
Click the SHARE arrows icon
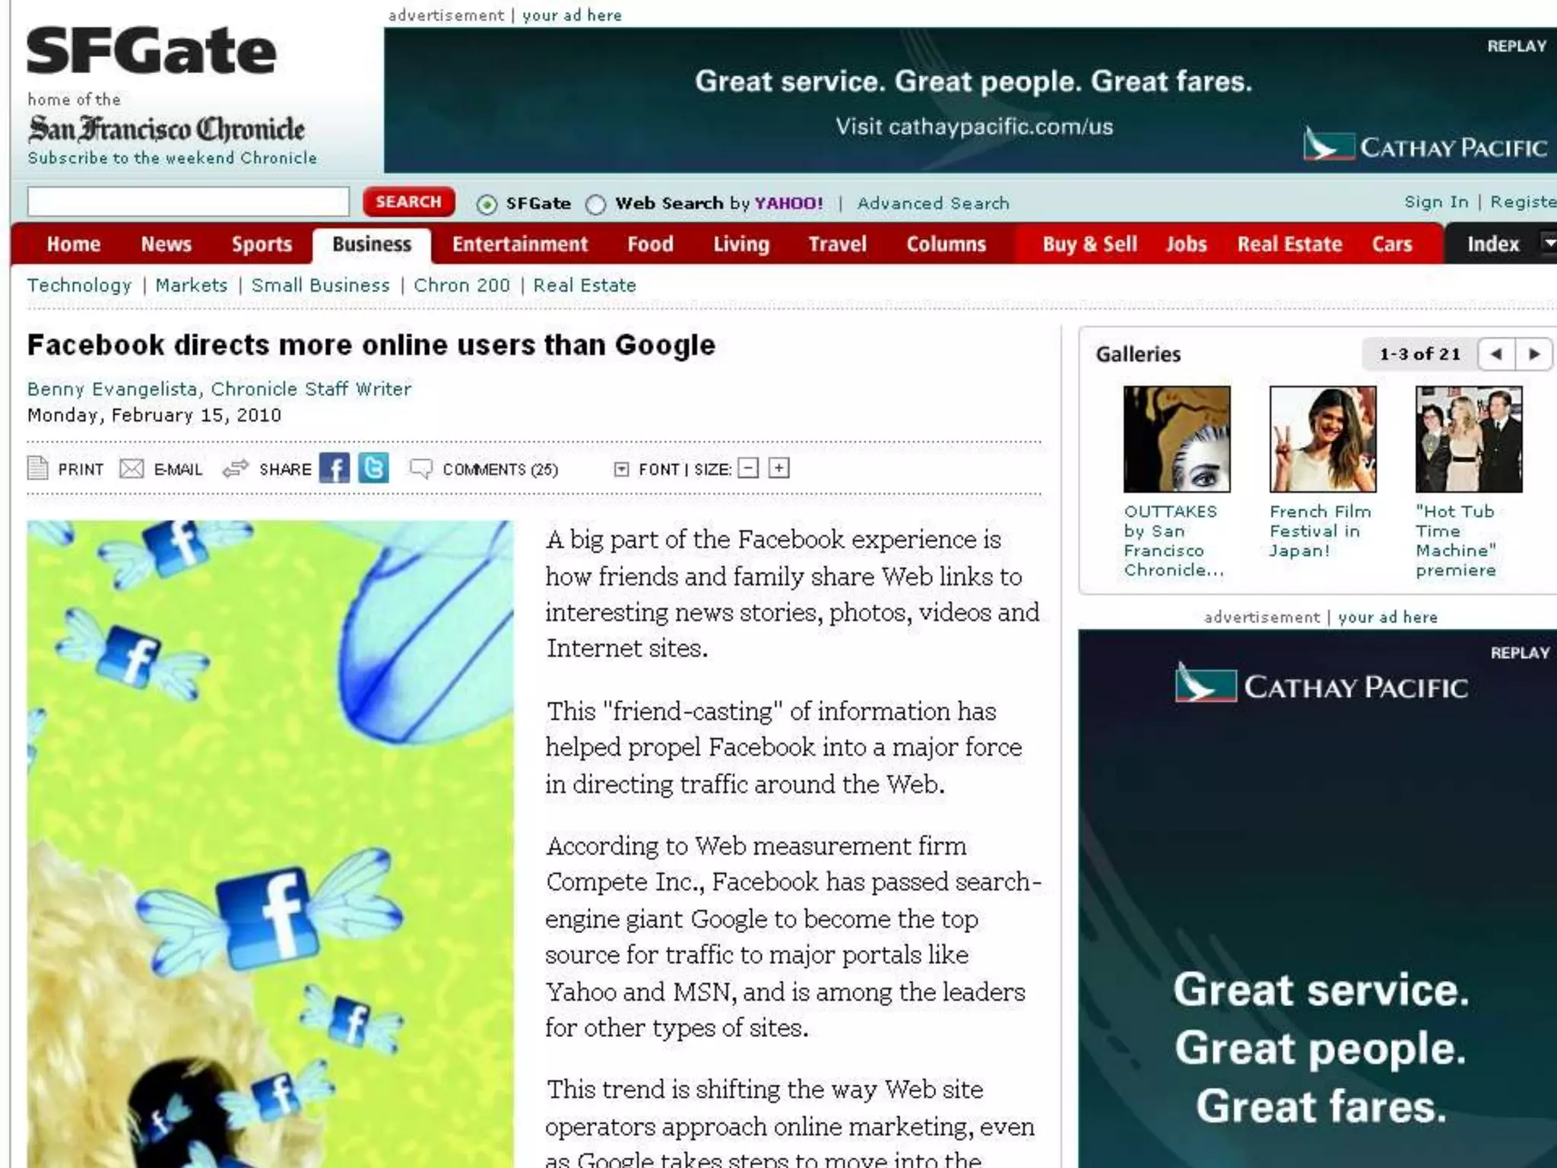point(236,468)
